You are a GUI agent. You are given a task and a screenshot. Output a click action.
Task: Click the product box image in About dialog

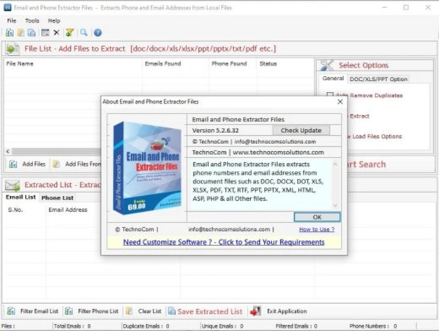click(x=147, y=168)
